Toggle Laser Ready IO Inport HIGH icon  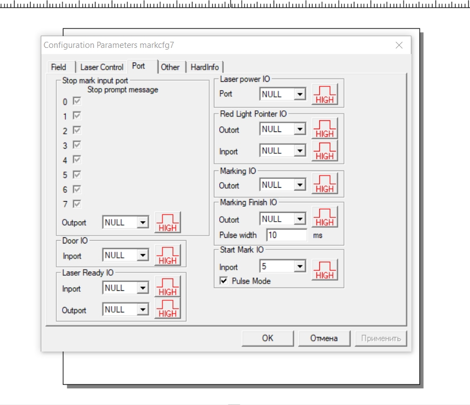(167, 288)
